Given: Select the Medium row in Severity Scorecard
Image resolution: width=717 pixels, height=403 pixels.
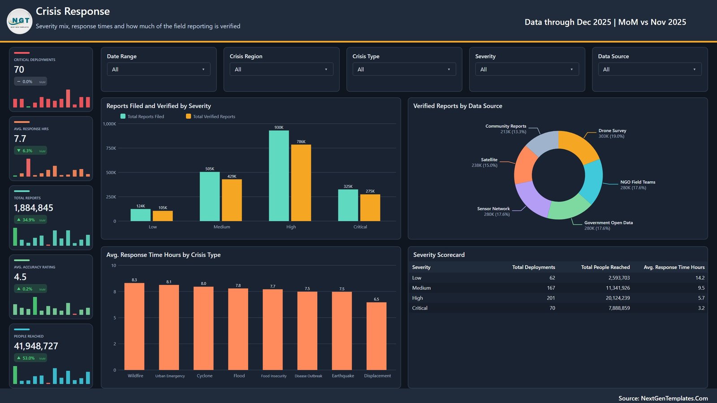Looking at the screenshot, I should 558,288.
